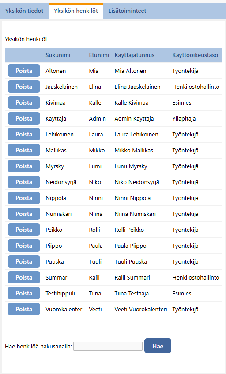Delete Lumi Myrsky from the list
226x374 pixels.
[x=24, y=166]
